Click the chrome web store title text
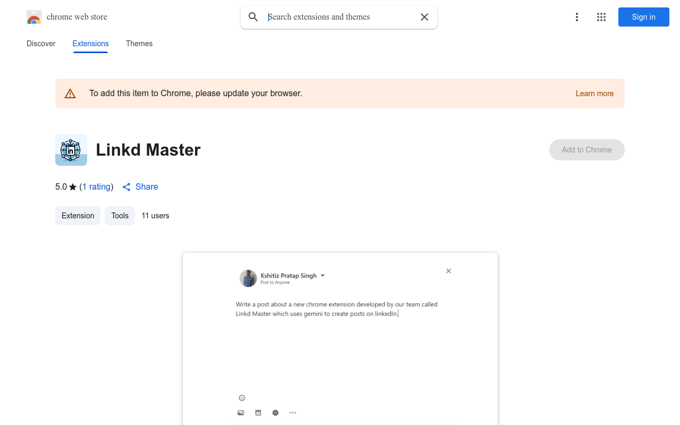Image resolution: width=680 pixels, height=425 pixels. coord(77,17)
